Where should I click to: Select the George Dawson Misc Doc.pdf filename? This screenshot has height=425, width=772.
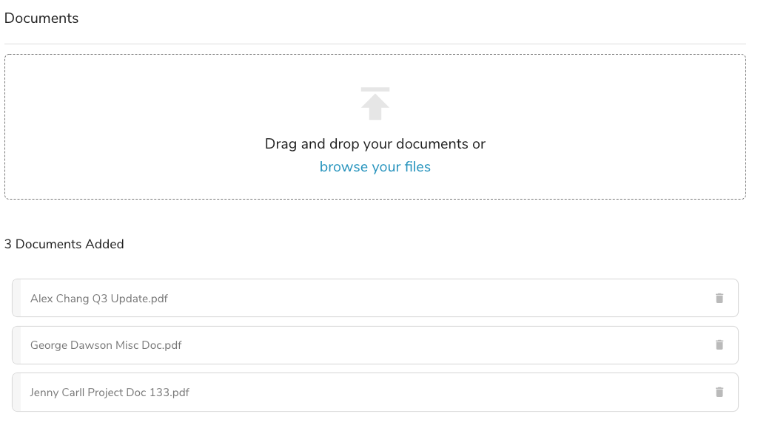(106, 345)
